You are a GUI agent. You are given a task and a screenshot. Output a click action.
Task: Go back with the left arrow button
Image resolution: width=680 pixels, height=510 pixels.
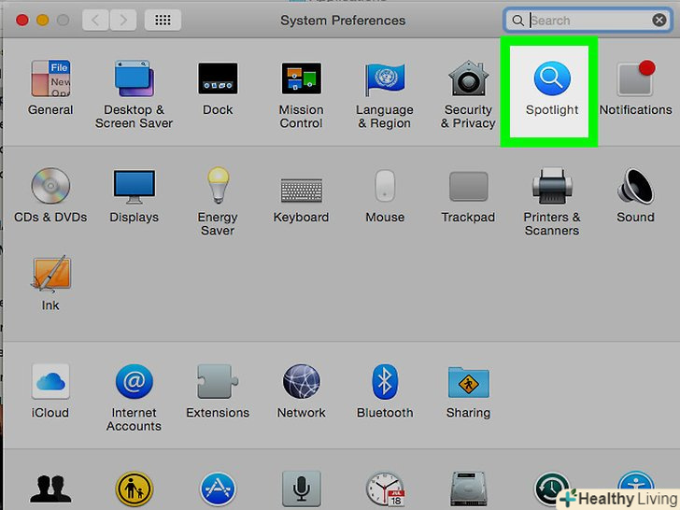point(95,20)
